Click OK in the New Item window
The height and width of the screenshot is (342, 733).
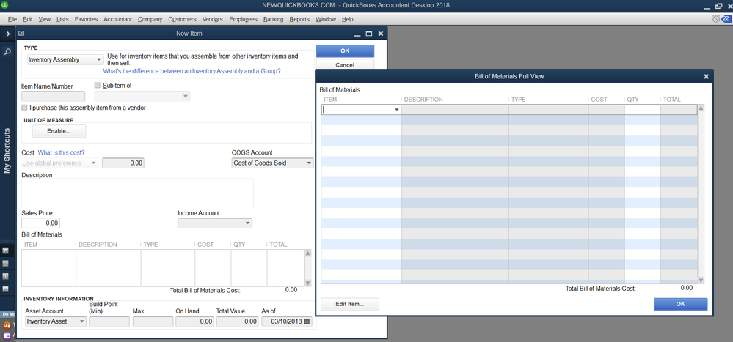click(345, 51)
